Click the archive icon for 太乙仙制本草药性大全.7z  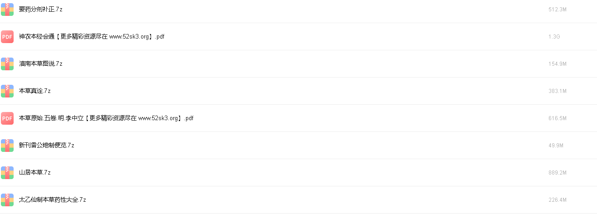[x=7, y=200]
